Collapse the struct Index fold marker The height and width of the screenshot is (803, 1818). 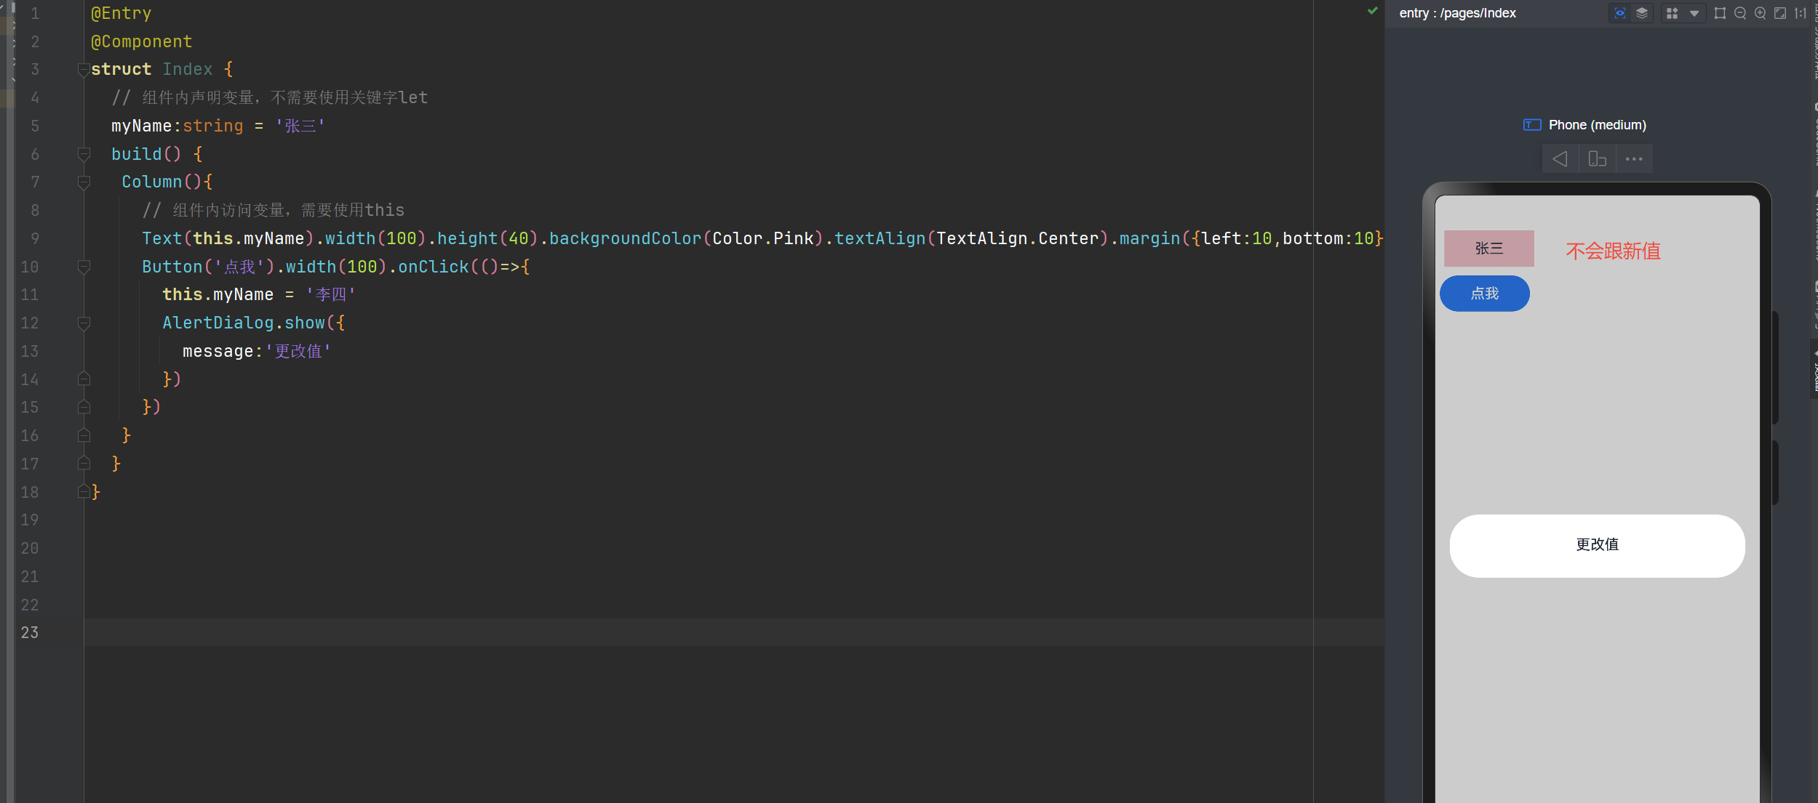84,70
